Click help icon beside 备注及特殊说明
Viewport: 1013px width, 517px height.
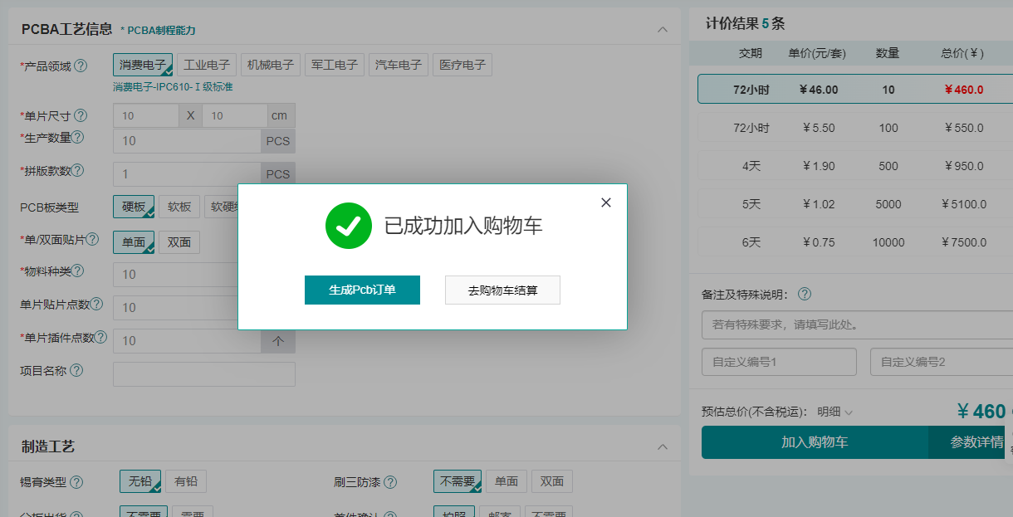tap(804, 295)
